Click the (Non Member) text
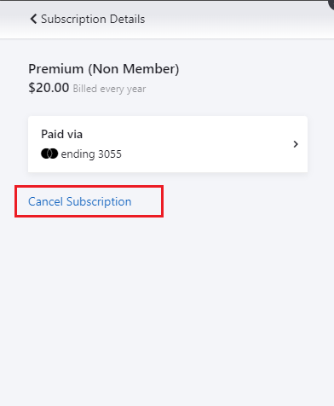Viewport: 334px width, 406px height. coord(134,69)
